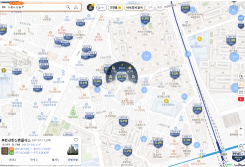
Task: Open the hamburger menu in search bar
Action: pos(4,7)
